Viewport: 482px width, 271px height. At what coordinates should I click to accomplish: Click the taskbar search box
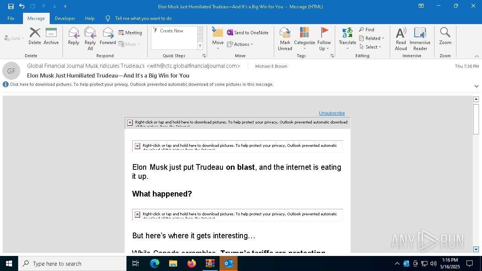[x=72, y=263]
